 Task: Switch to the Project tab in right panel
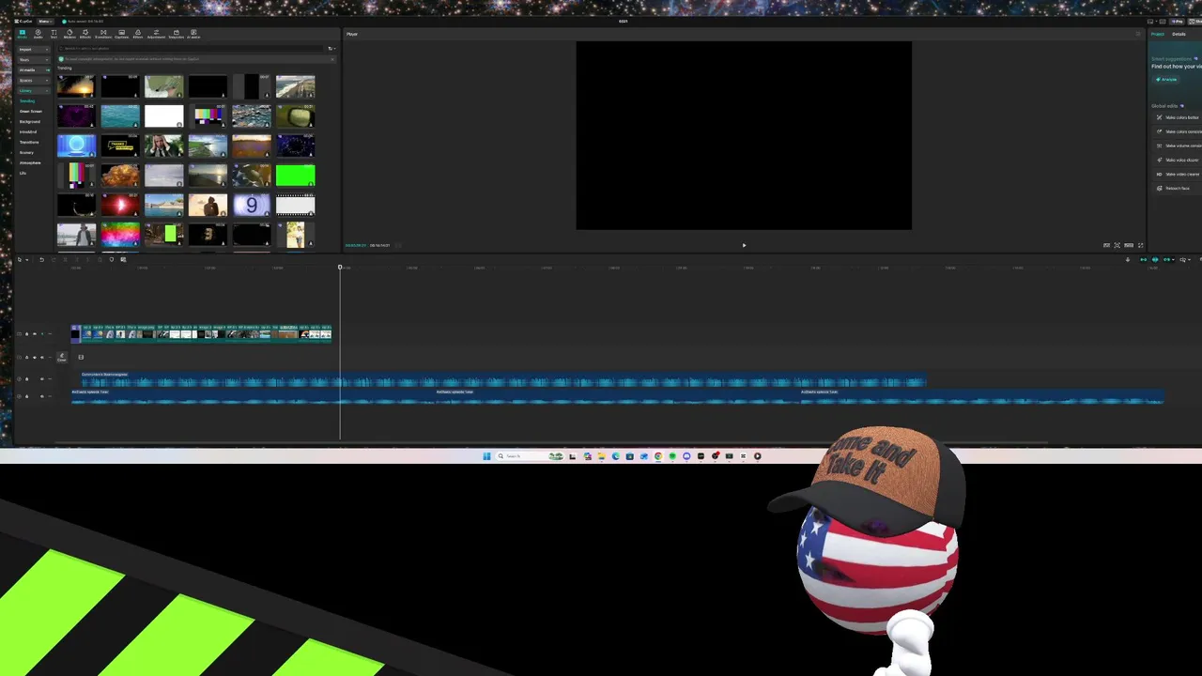(x=1158, y=34)
